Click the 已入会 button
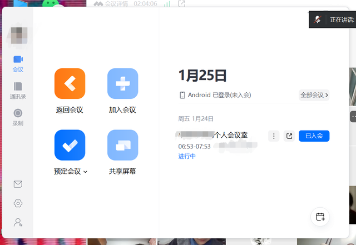The image size is (356, 245). coord(314,136)
